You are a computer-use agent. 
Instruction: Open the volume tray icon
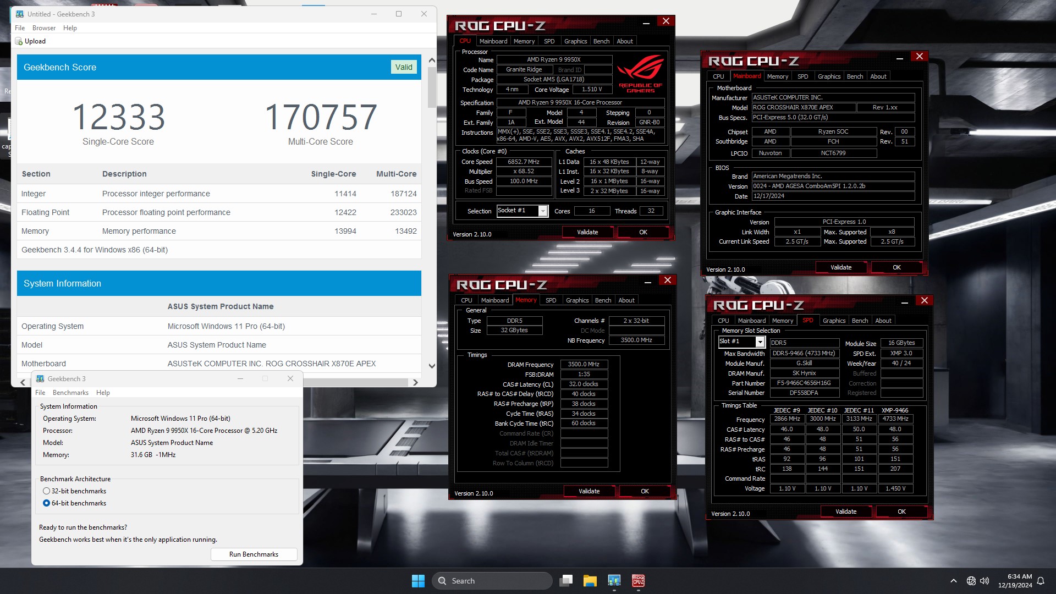(985, 581)
